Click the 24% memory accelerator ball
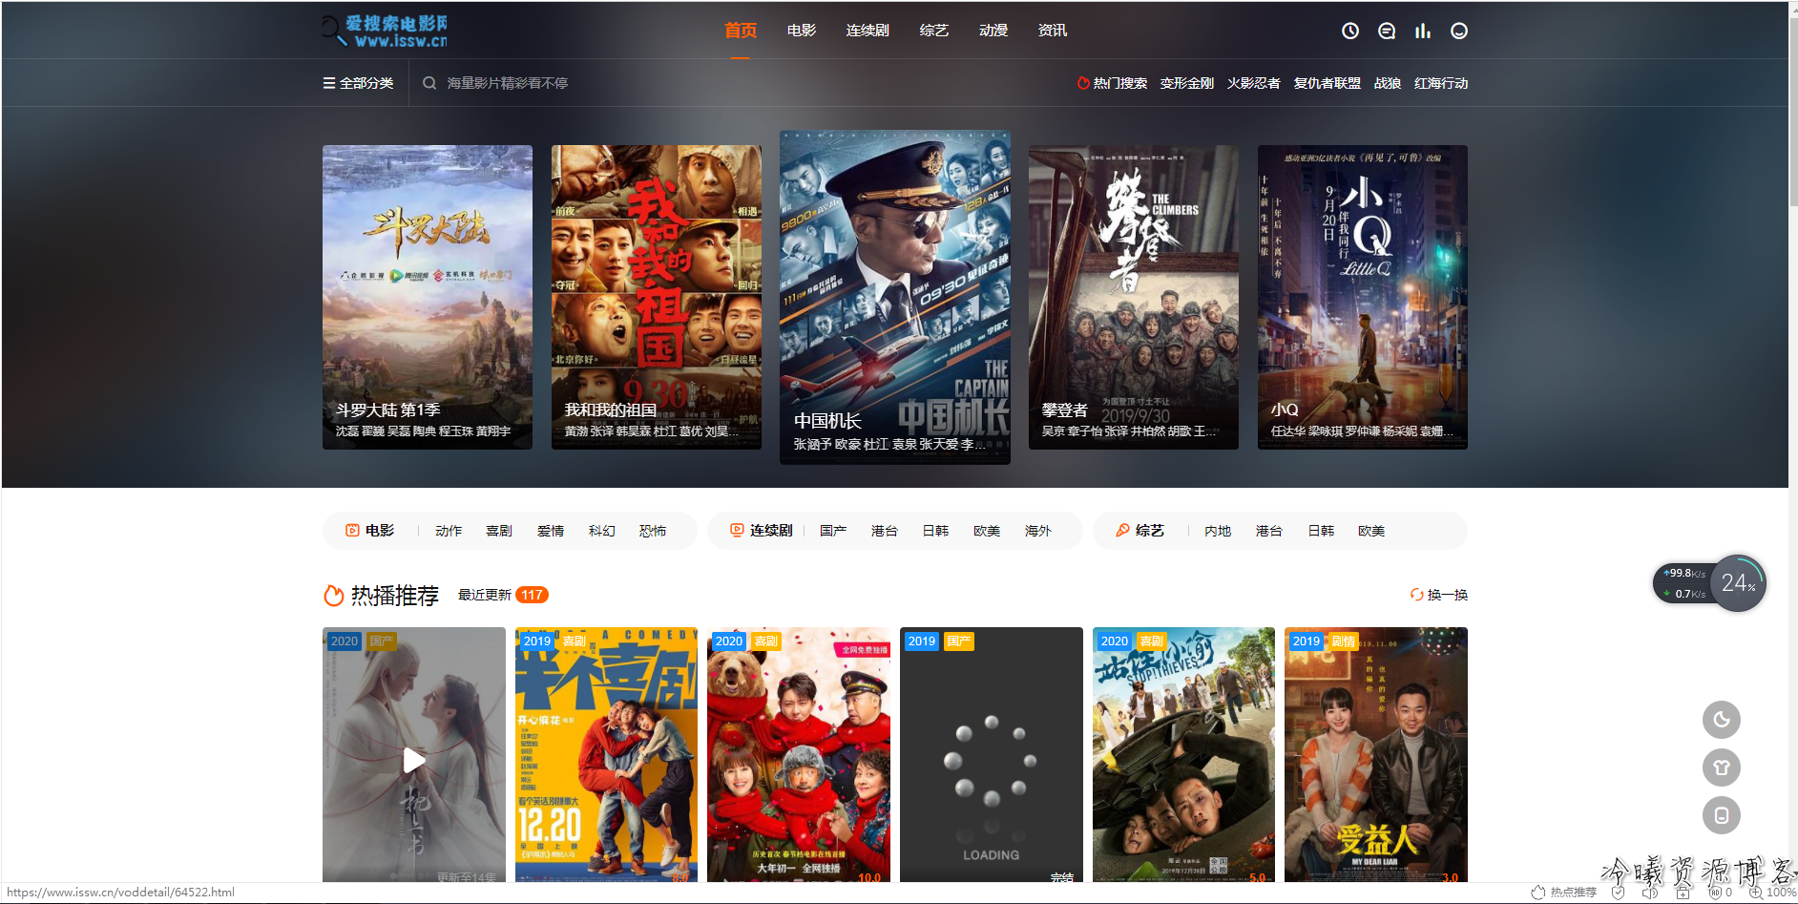 (x=1738, y=583)
